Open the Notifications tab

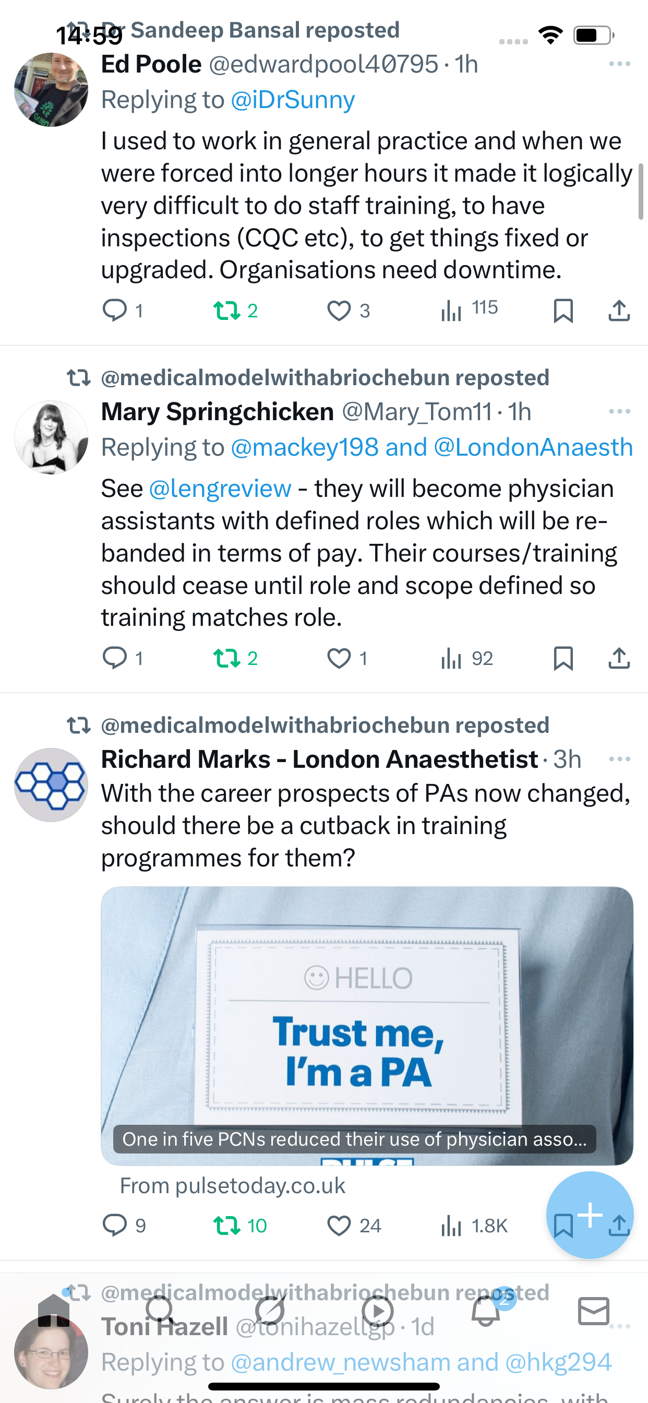[x=486, y=1311]
